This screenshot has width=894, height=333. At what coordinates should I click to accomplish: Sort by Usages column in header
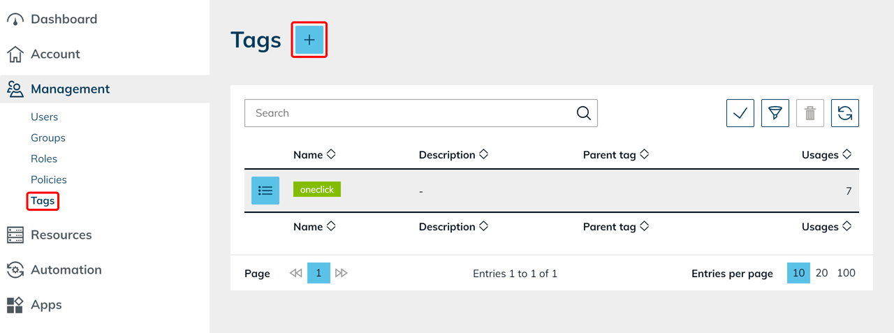coord(826,155)
